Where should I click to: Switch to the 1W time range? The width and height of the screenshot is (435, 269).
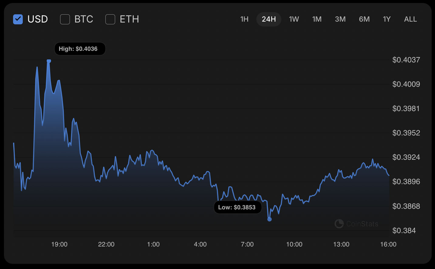click(294, 19)
